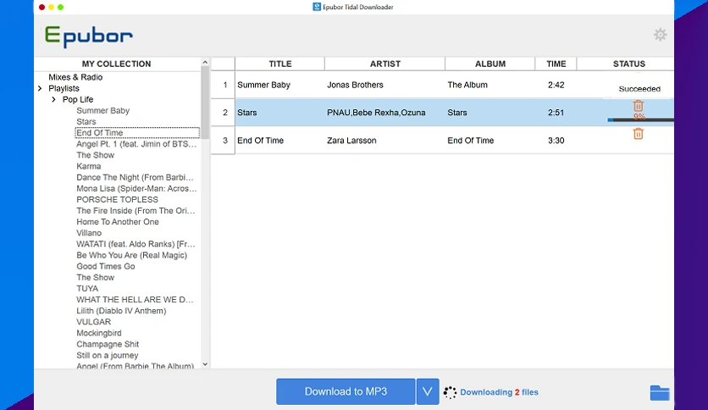Screen dimensions: 708x410
Task: Click the MY COLLECTION header
Action: (x=117, y=64)
